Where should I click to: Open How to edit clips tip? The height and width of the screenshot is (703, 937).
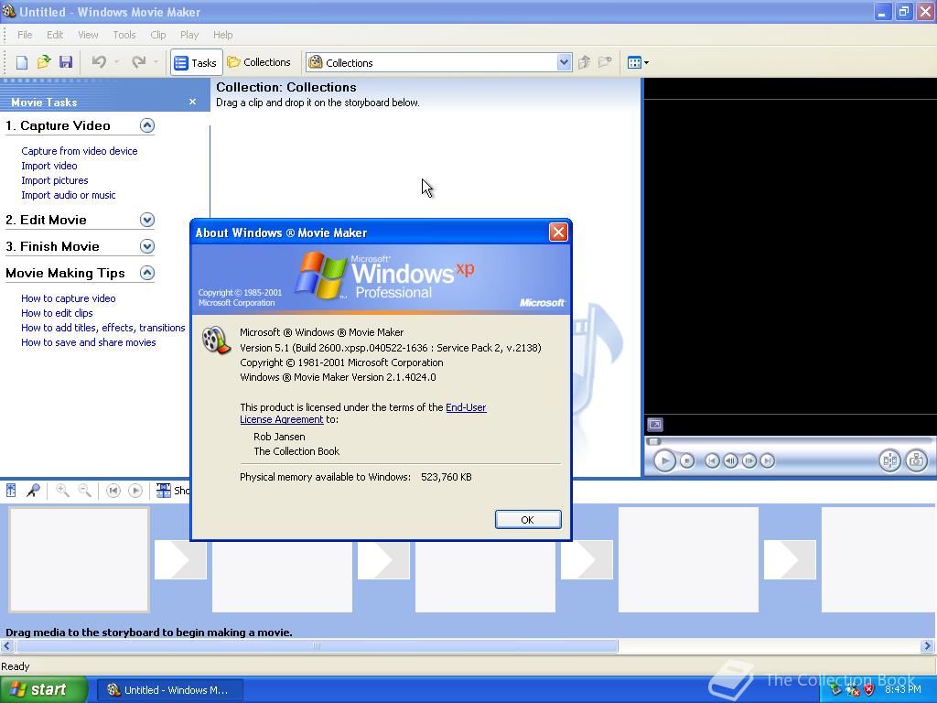coord(57,313)
